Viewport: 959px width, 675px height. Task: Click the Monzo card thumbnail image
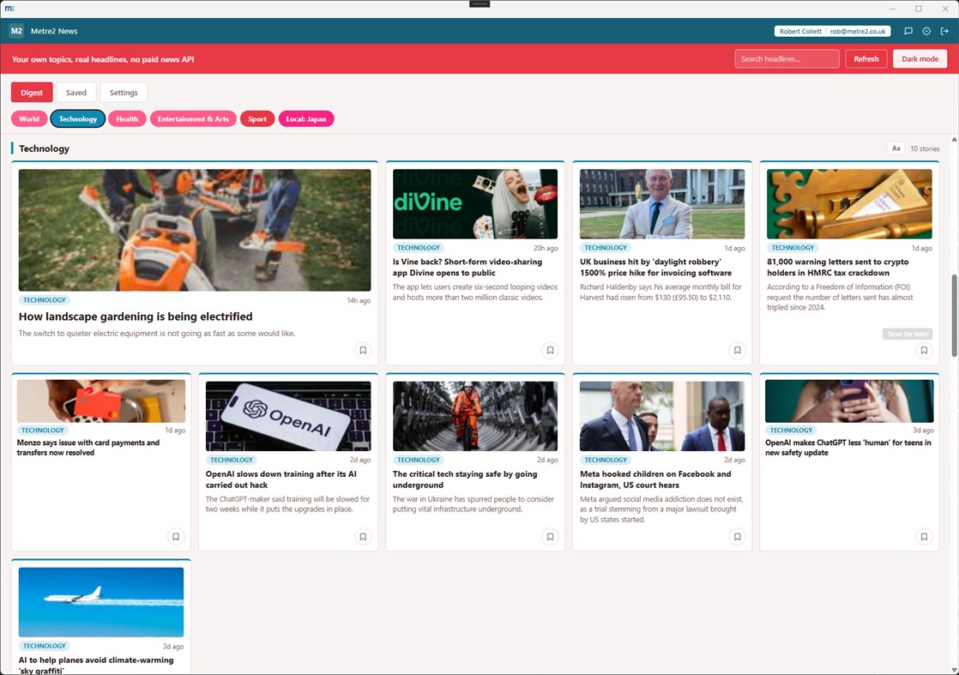pyautogui.click(x=101, y=401)
